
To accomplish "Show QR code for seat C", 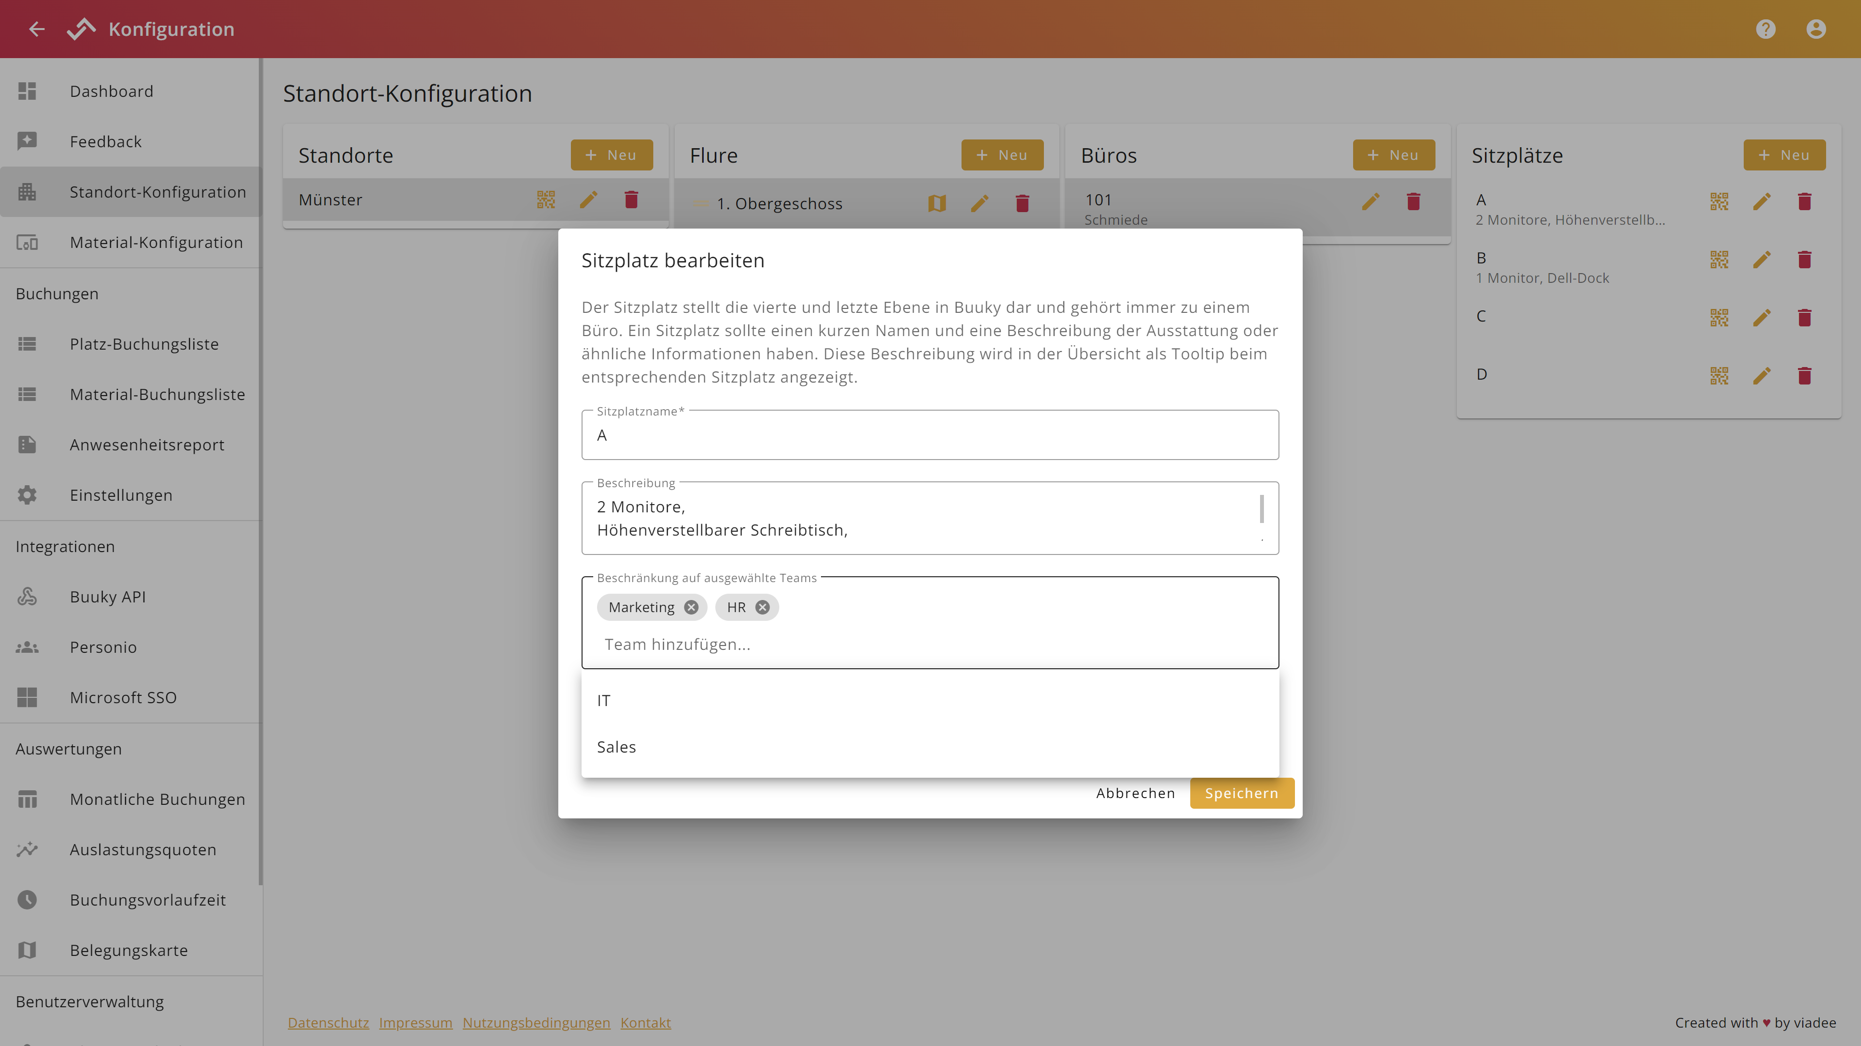I will point(1719,318).
